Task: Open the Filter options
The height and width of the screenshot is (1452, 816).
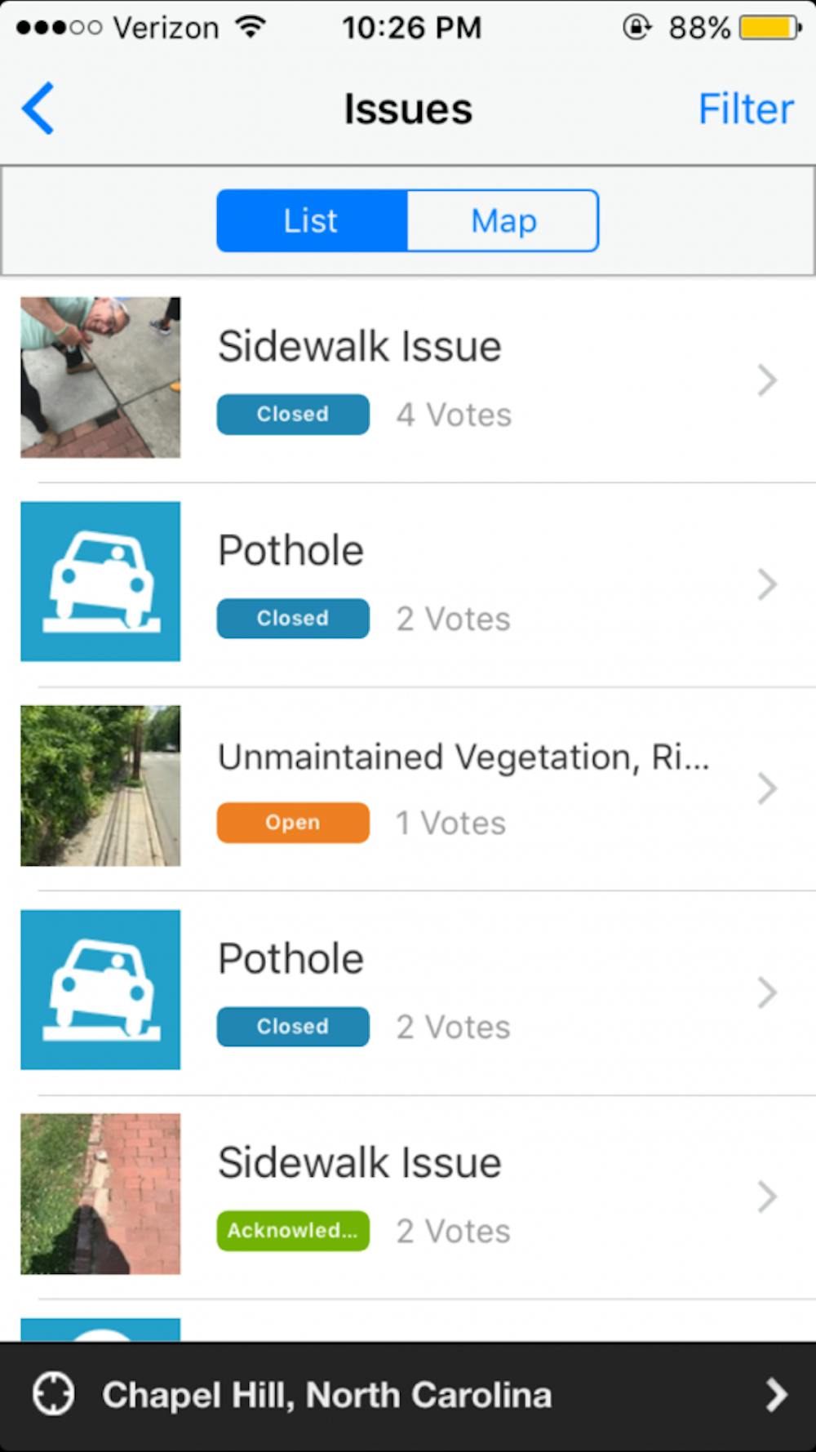Action: (x=745, y=109)
